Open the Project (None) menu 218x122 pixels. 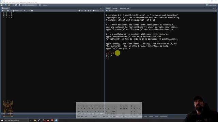click(212, 5)
